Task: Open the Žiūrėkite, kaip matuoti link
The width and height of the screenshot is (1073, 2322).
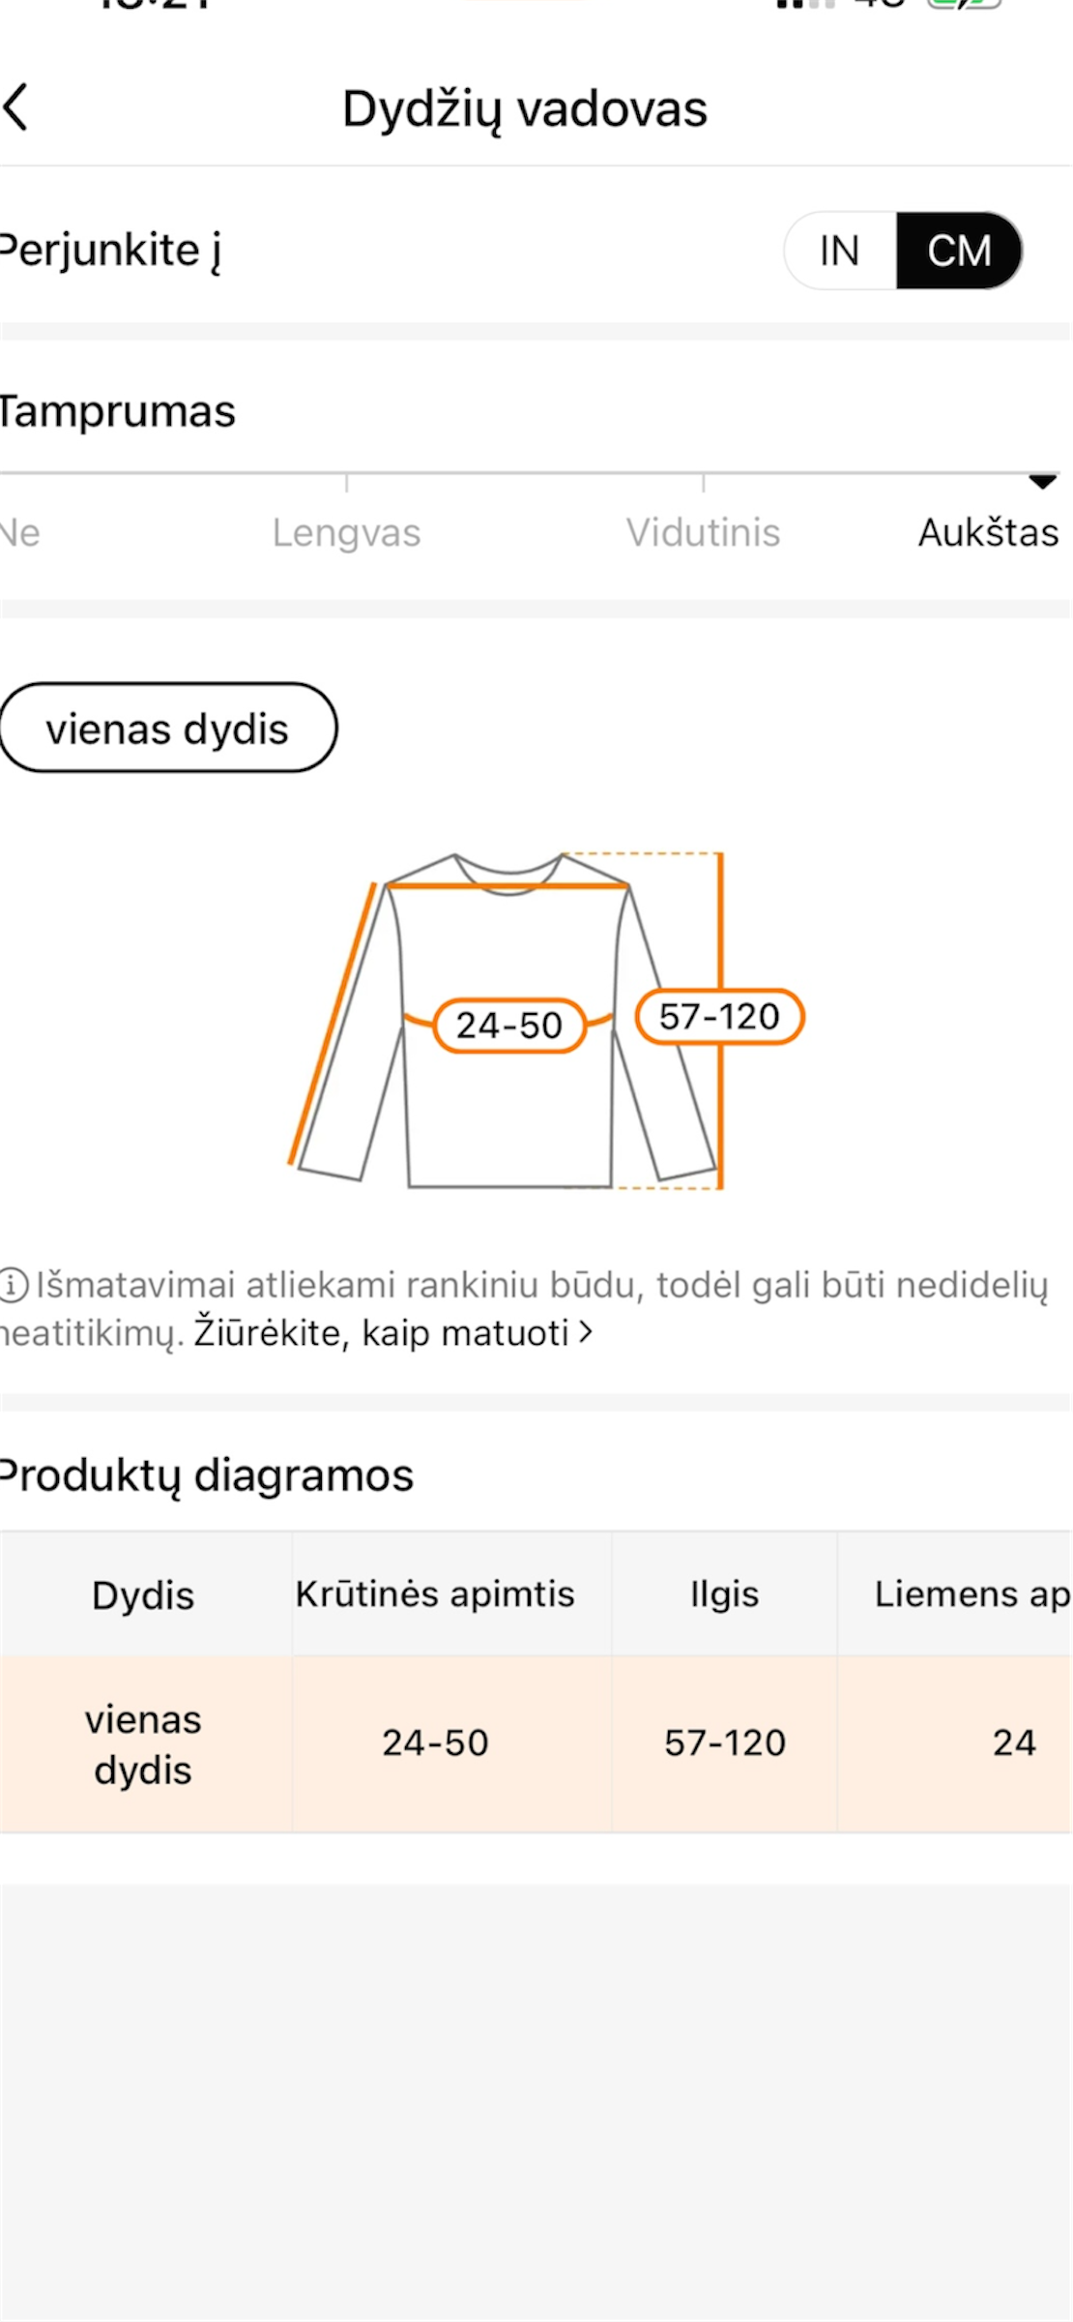Action: tap(382, 1333)
